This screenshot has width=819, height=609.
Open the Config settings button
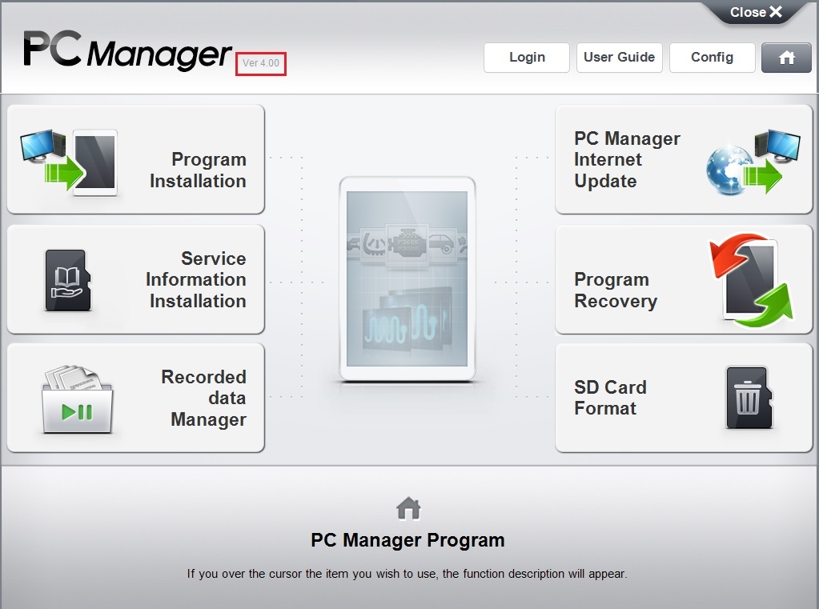[712, 58]
